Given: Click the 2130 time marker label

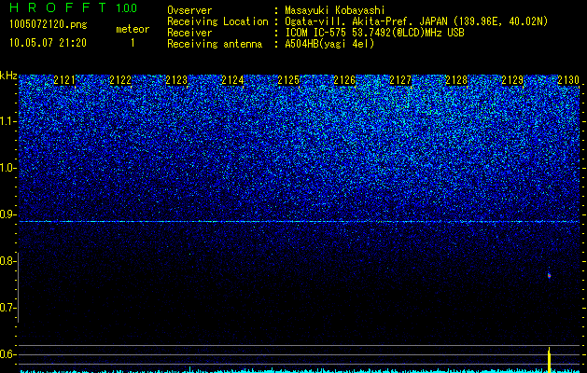Looking at the screenshot, I should point(568,80).
